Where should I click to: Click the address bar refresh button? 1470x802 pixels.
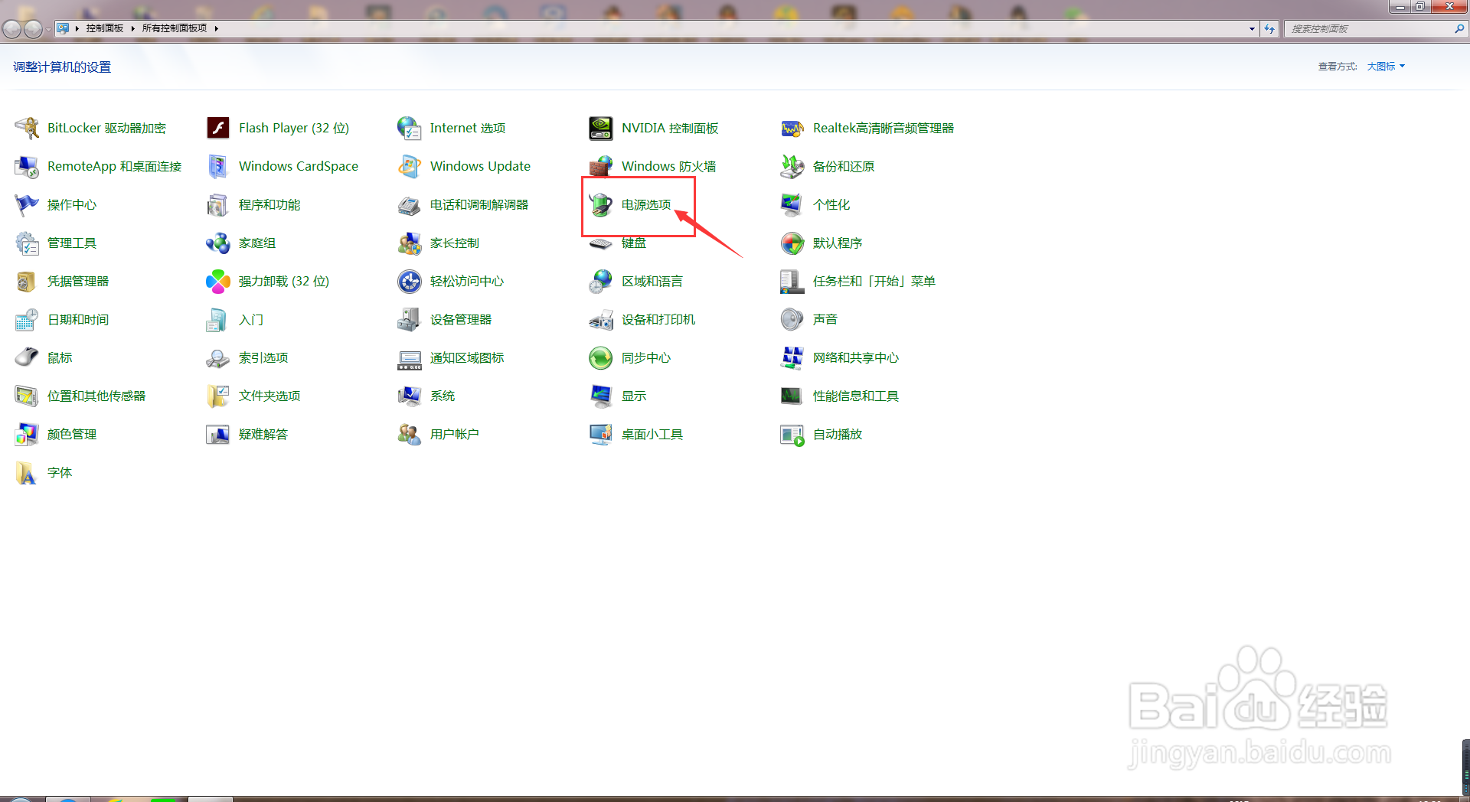tap(1269, 28)
